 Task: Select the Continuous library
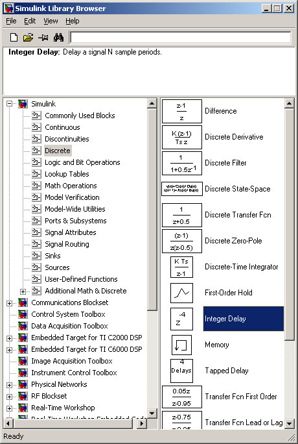click(x=62, y=127)
